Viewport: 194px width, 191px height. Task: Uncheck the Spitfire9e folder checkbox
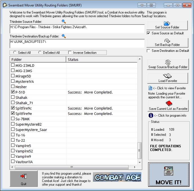(13, 113)
